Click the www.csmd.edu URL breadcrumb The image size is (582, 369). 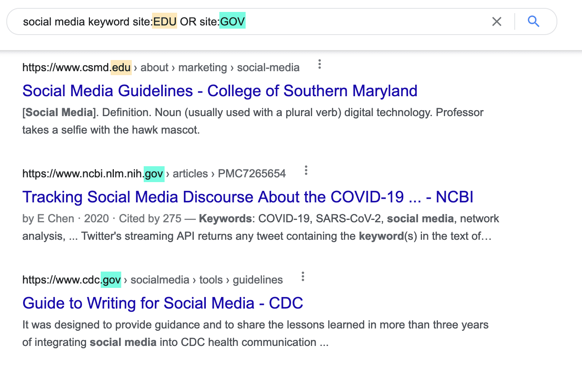coord(77,67)
